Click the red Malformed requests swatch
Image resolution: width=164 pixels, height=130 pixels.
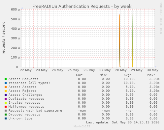(6, 107)
